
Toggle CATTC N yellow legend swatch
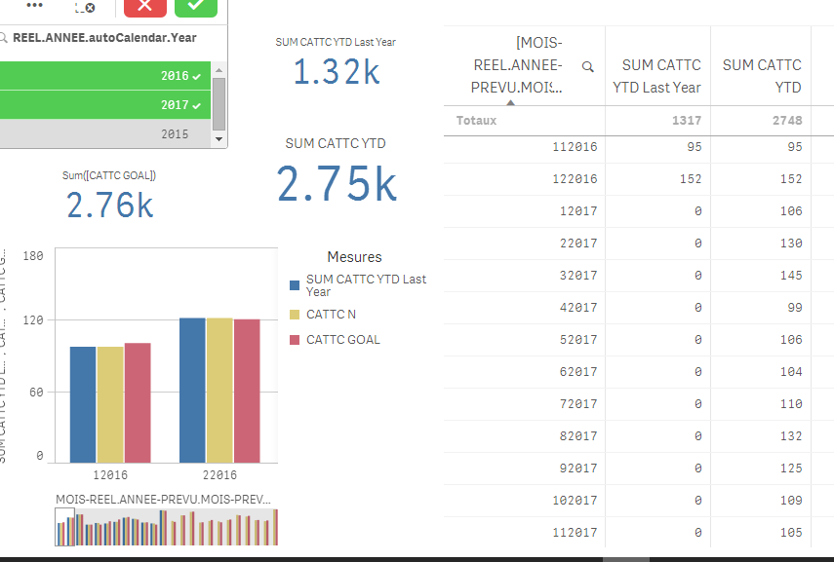295,315
